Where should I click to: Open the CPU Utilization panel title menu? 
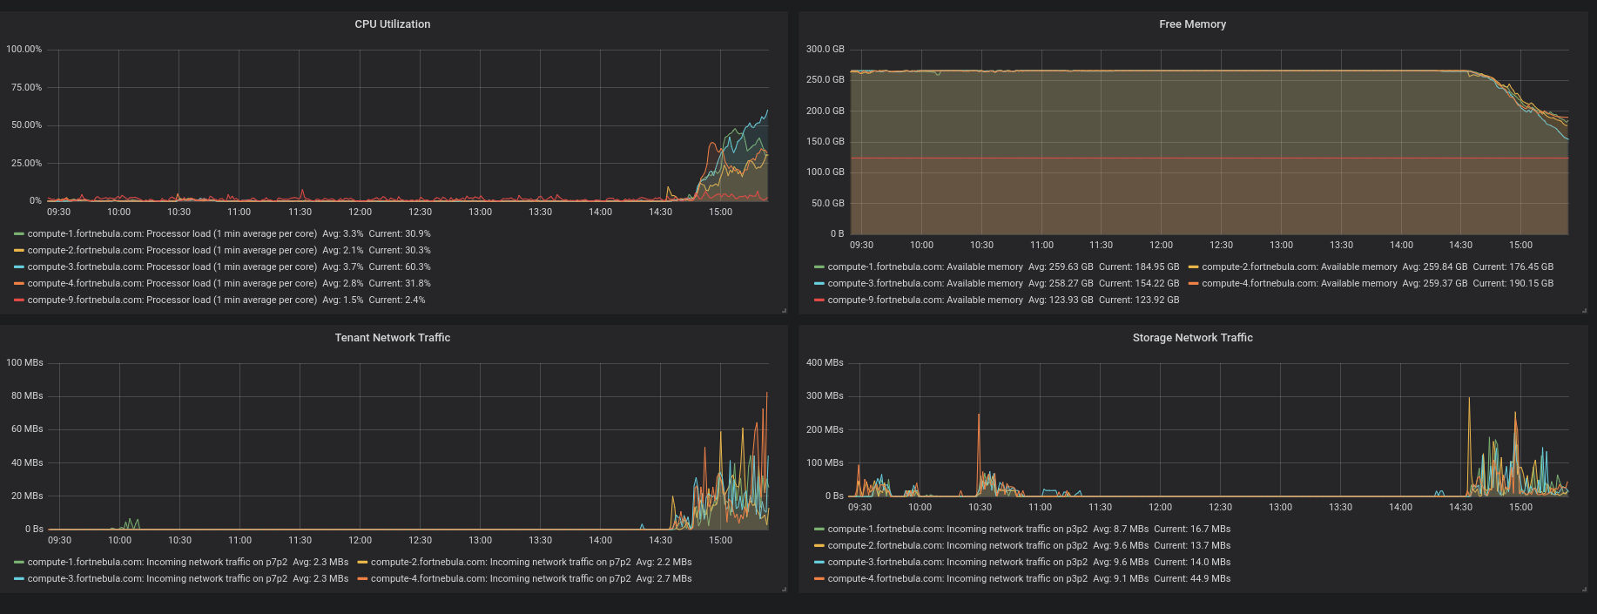point(392,24)
